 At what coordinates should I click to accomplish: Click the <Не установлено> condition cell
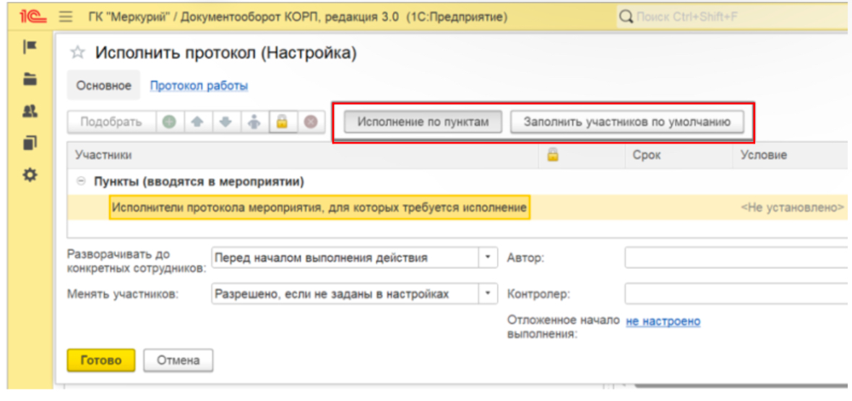[792, 207]
